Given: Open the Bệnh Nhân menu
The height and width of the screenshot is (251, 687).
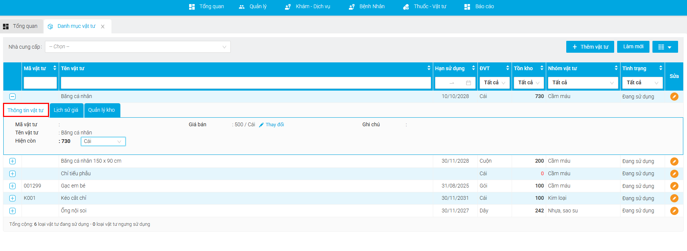Looking at the screenshot, I should pos(367,7).
